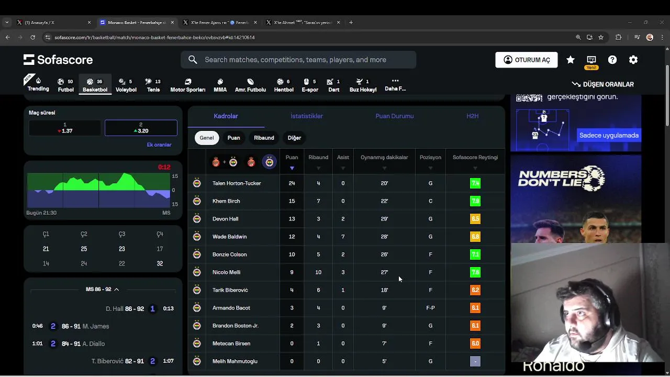Switch to the Anasayfa / X browser tab

coord(54,23)
